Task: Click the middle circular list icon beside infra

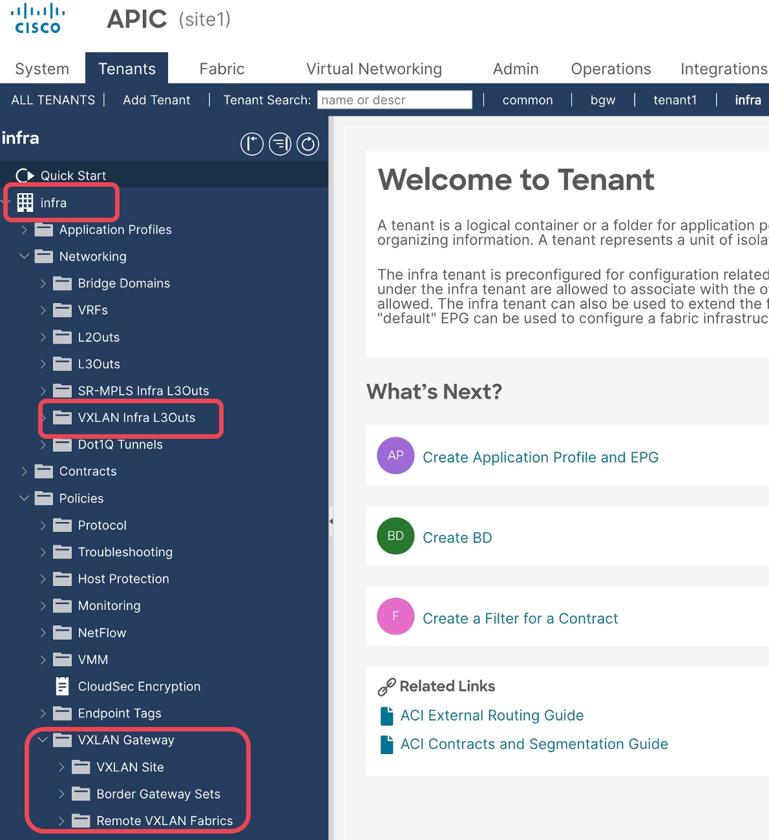Action: coord(280,144)
